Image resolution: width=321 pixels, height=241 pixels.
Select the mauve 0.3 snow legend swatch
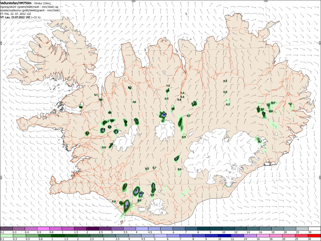click(x=19, y=229)
